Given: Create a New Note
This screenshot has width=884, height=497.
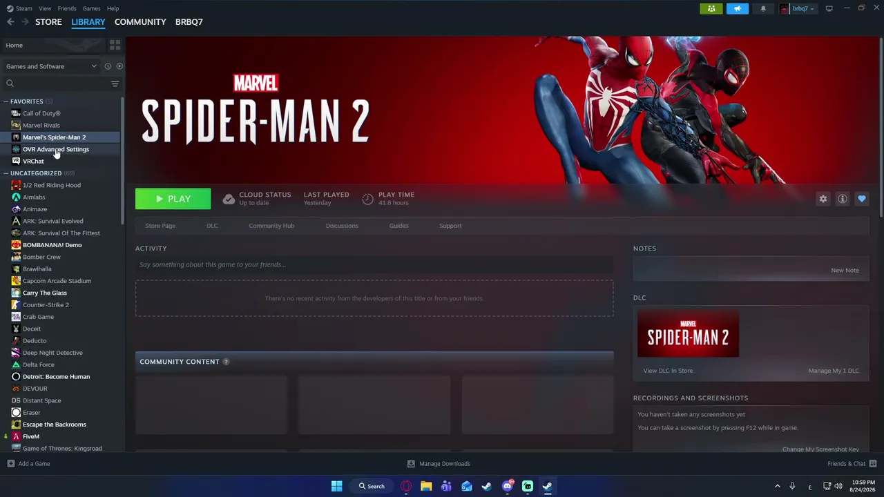Looking at the screenshot, I should pos(845,271).
